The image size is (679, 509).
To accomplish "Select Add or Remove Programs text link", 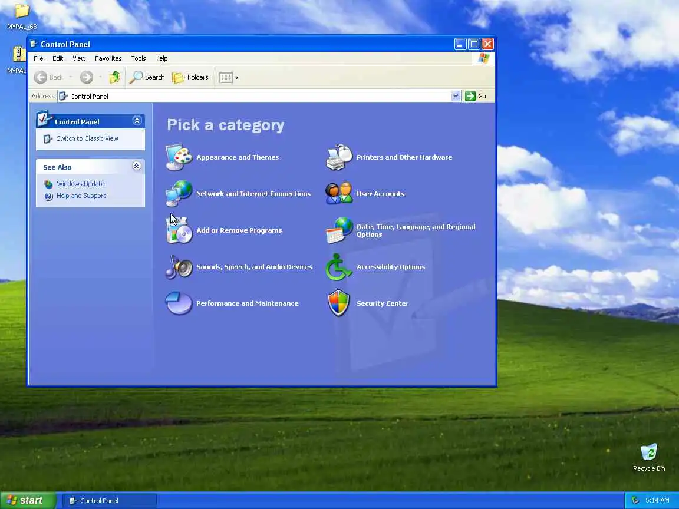I will (239, 230).
